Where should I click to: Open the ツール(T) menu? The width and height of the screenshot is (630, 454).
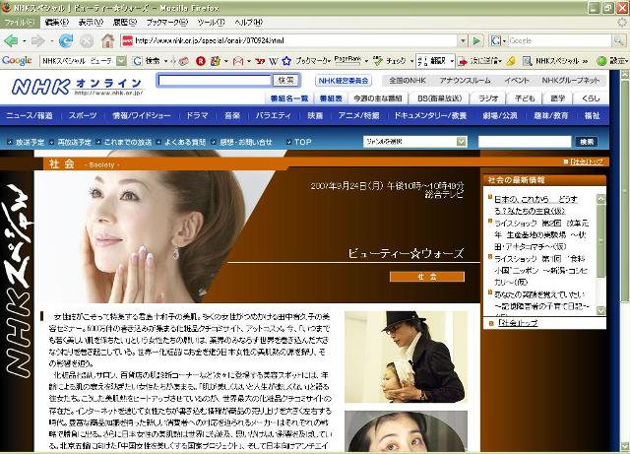pos(211,23)
